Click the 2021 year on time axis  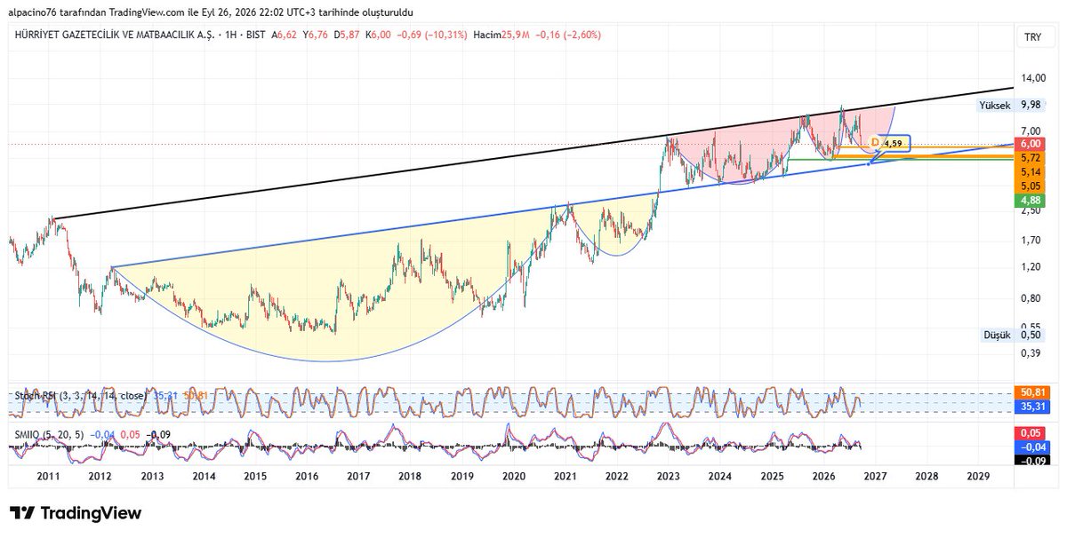[x=566, y=477]
